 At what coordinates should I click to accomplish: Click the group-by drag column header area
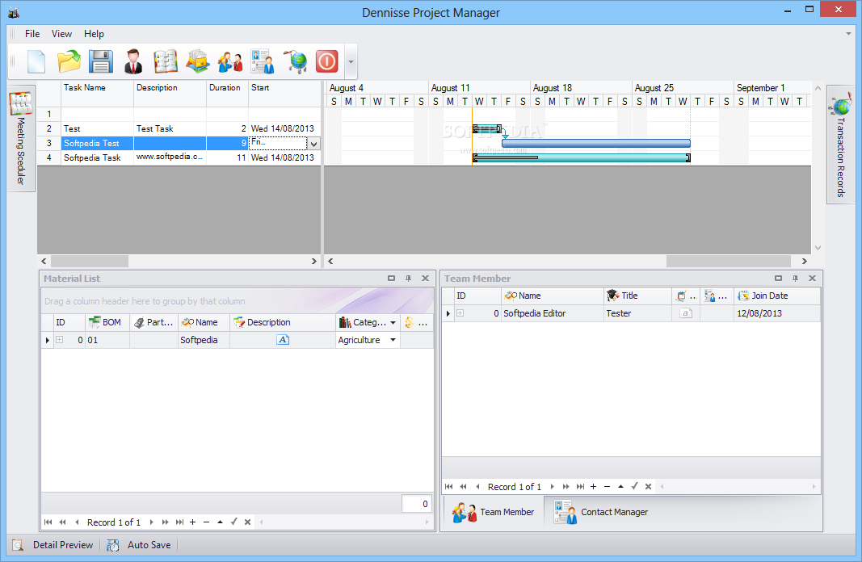click(x=237, y=301)
